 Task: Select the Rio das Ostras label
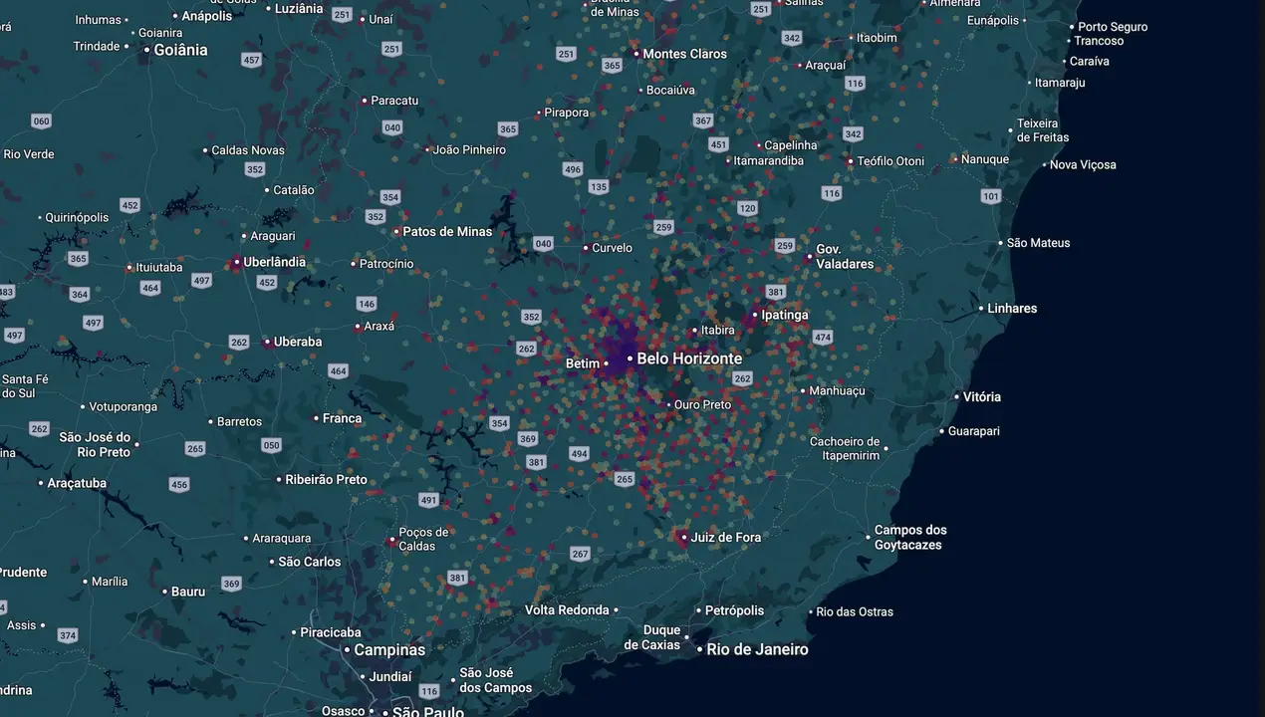coord(855,612)
